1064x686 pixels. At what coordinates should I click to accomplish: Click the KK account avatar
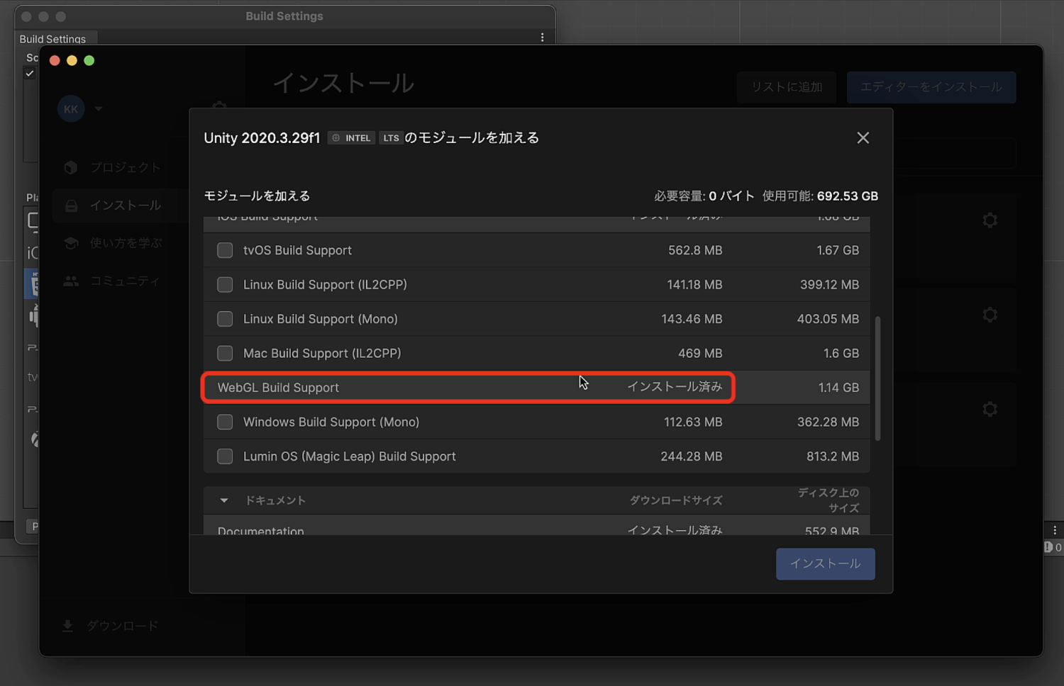click(71, 108)
